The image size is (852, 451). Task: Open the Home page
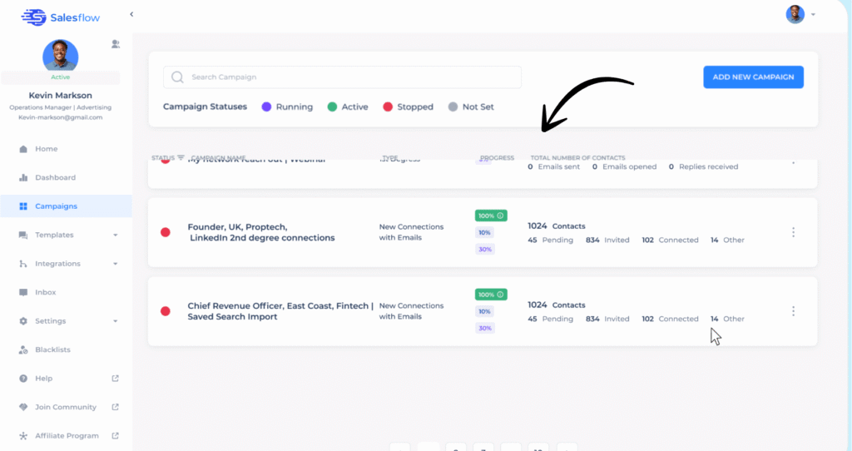click(46, 149)
